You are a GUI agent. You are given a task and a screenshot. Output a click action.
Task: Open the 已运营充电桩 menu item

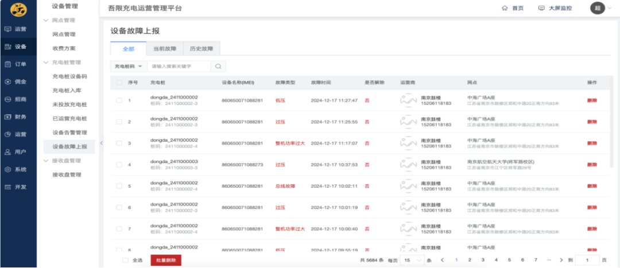click(x=69, y=119)
